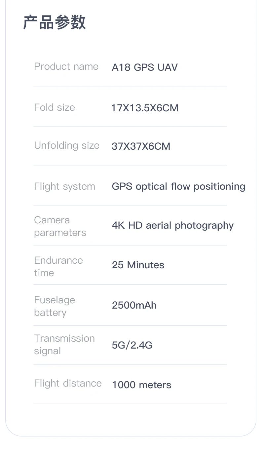Click the Unfolding size label
The image size is (261, 451).
click(67, 145)
